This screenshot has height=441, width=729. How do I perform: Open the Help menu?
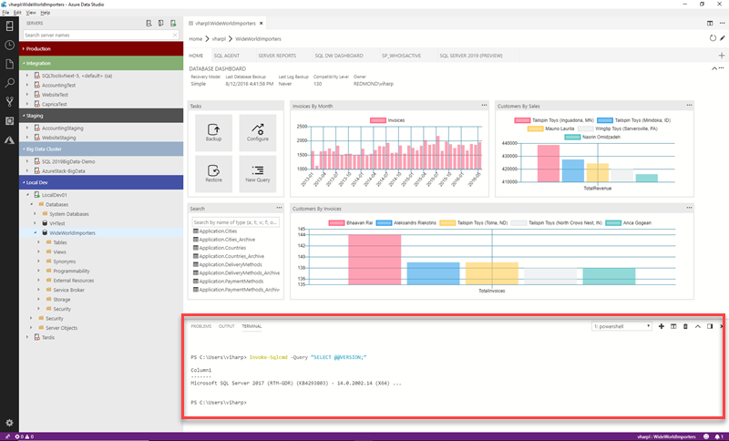(x=45, y=13)
